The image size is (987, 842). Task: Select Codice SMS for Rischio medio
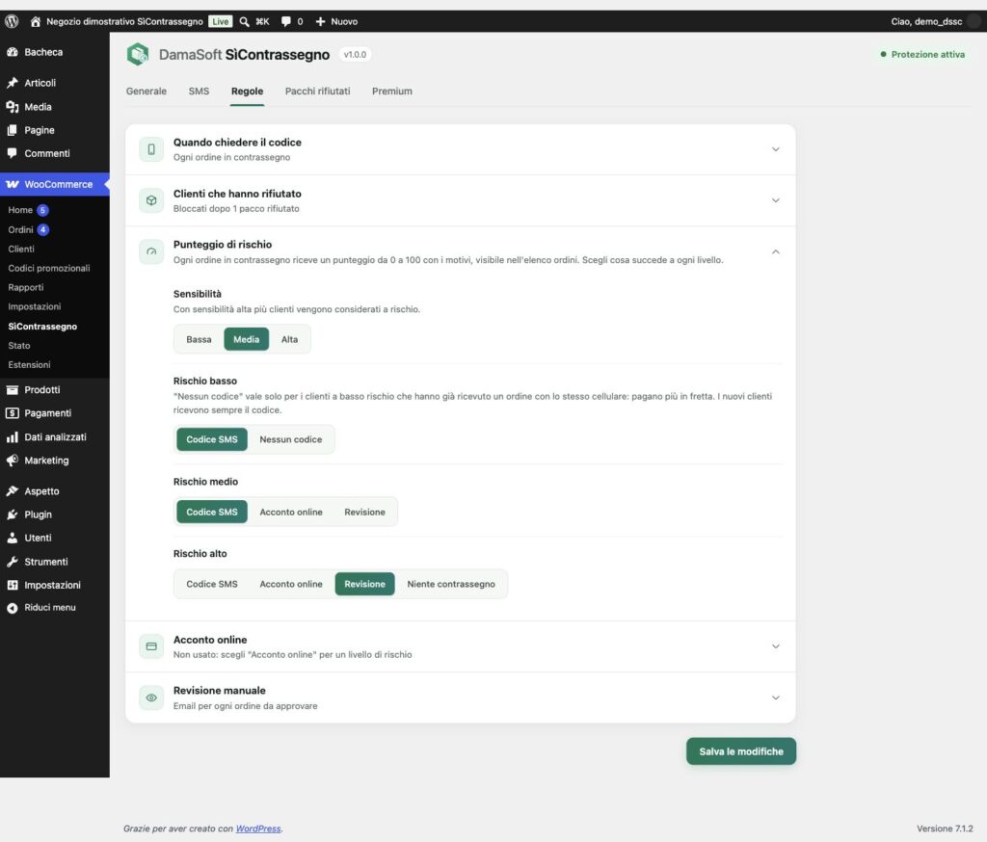(212, 512)
